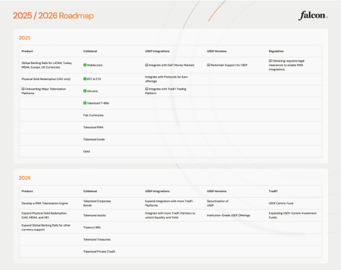
Task: Toggle the green BTC & ETH checkbox
Action: [x=85, y=79]
